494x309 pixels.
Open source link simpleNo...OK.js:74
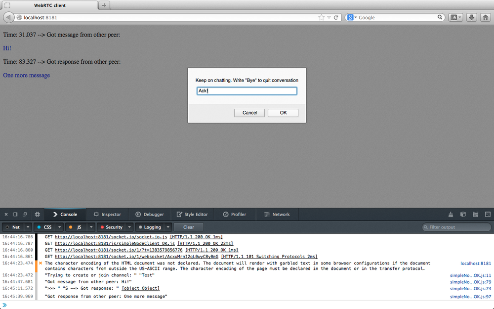[470, 289]
